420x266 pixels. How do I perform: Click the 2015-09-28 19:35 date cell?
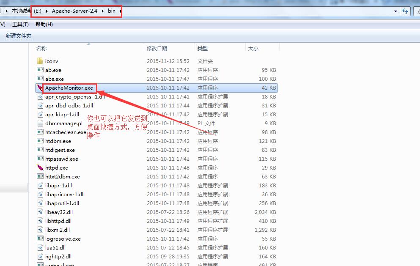pyautogui.click(x=168, y=256)
